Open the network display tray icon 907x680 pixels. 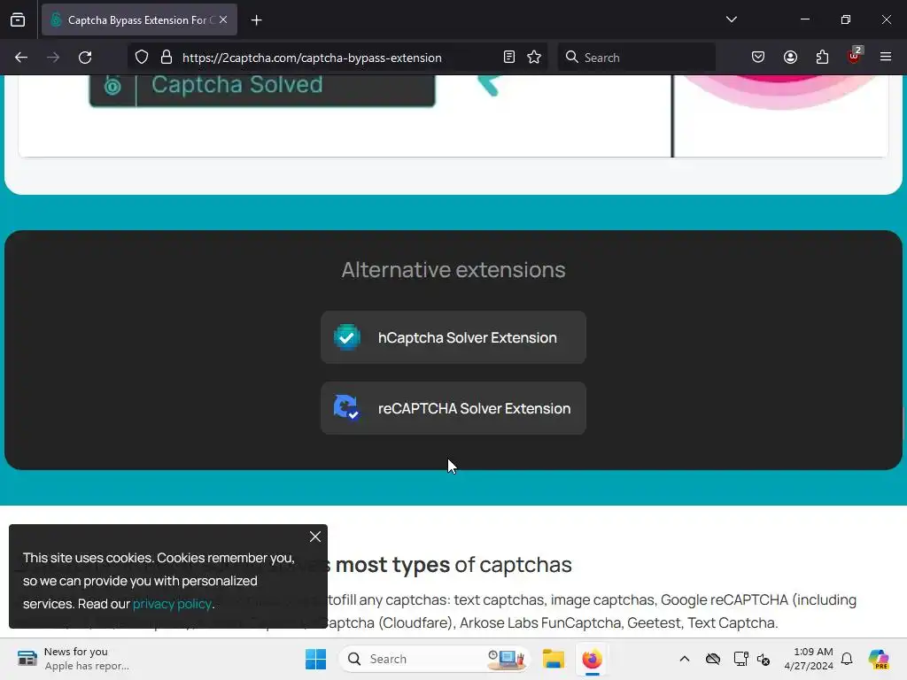coord(740,659)
